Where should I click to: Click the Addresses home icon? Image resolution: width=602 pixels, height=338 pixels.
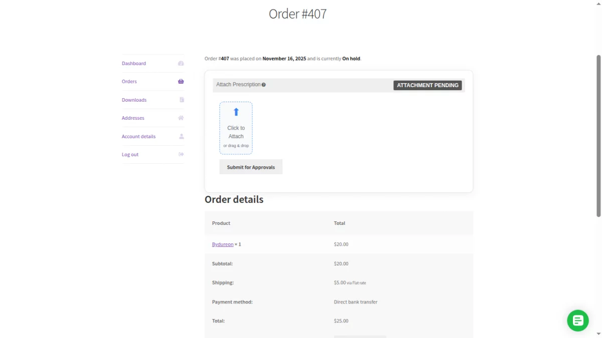pyautogui.click(x=181, y=118)
